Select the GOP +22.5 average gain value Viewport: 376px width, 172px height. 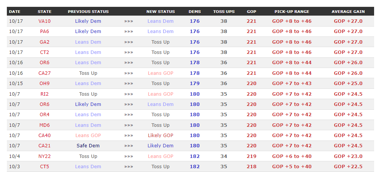click(x=348, y=167)
